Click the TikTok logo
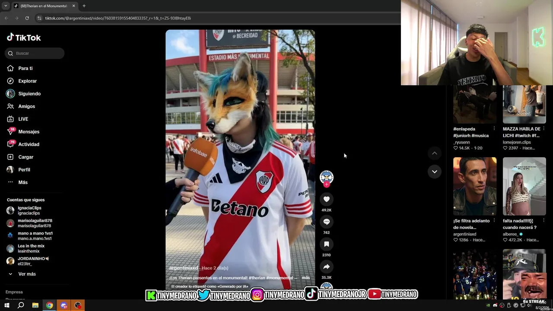Image resolution: width=553 pixels, height=311 pixels. [x=24, y=38]
